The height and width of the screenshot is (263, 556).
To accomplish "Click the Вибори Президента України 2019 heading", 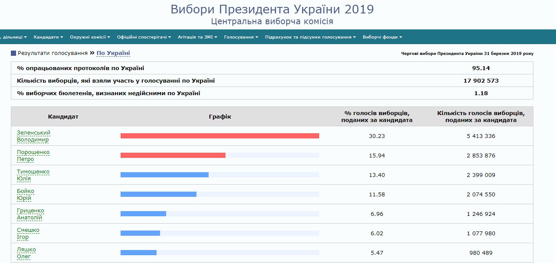I will pyautogui.click(x=272, y=9).
